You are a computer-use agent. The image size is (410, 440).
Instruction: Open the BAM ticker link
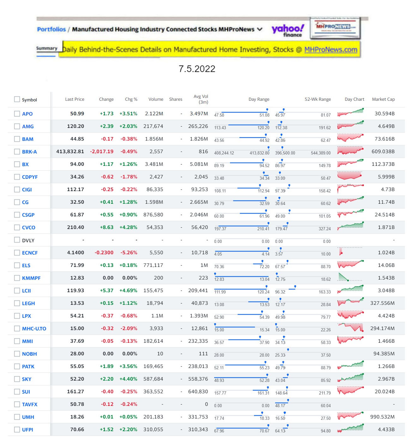coord(27,139)
